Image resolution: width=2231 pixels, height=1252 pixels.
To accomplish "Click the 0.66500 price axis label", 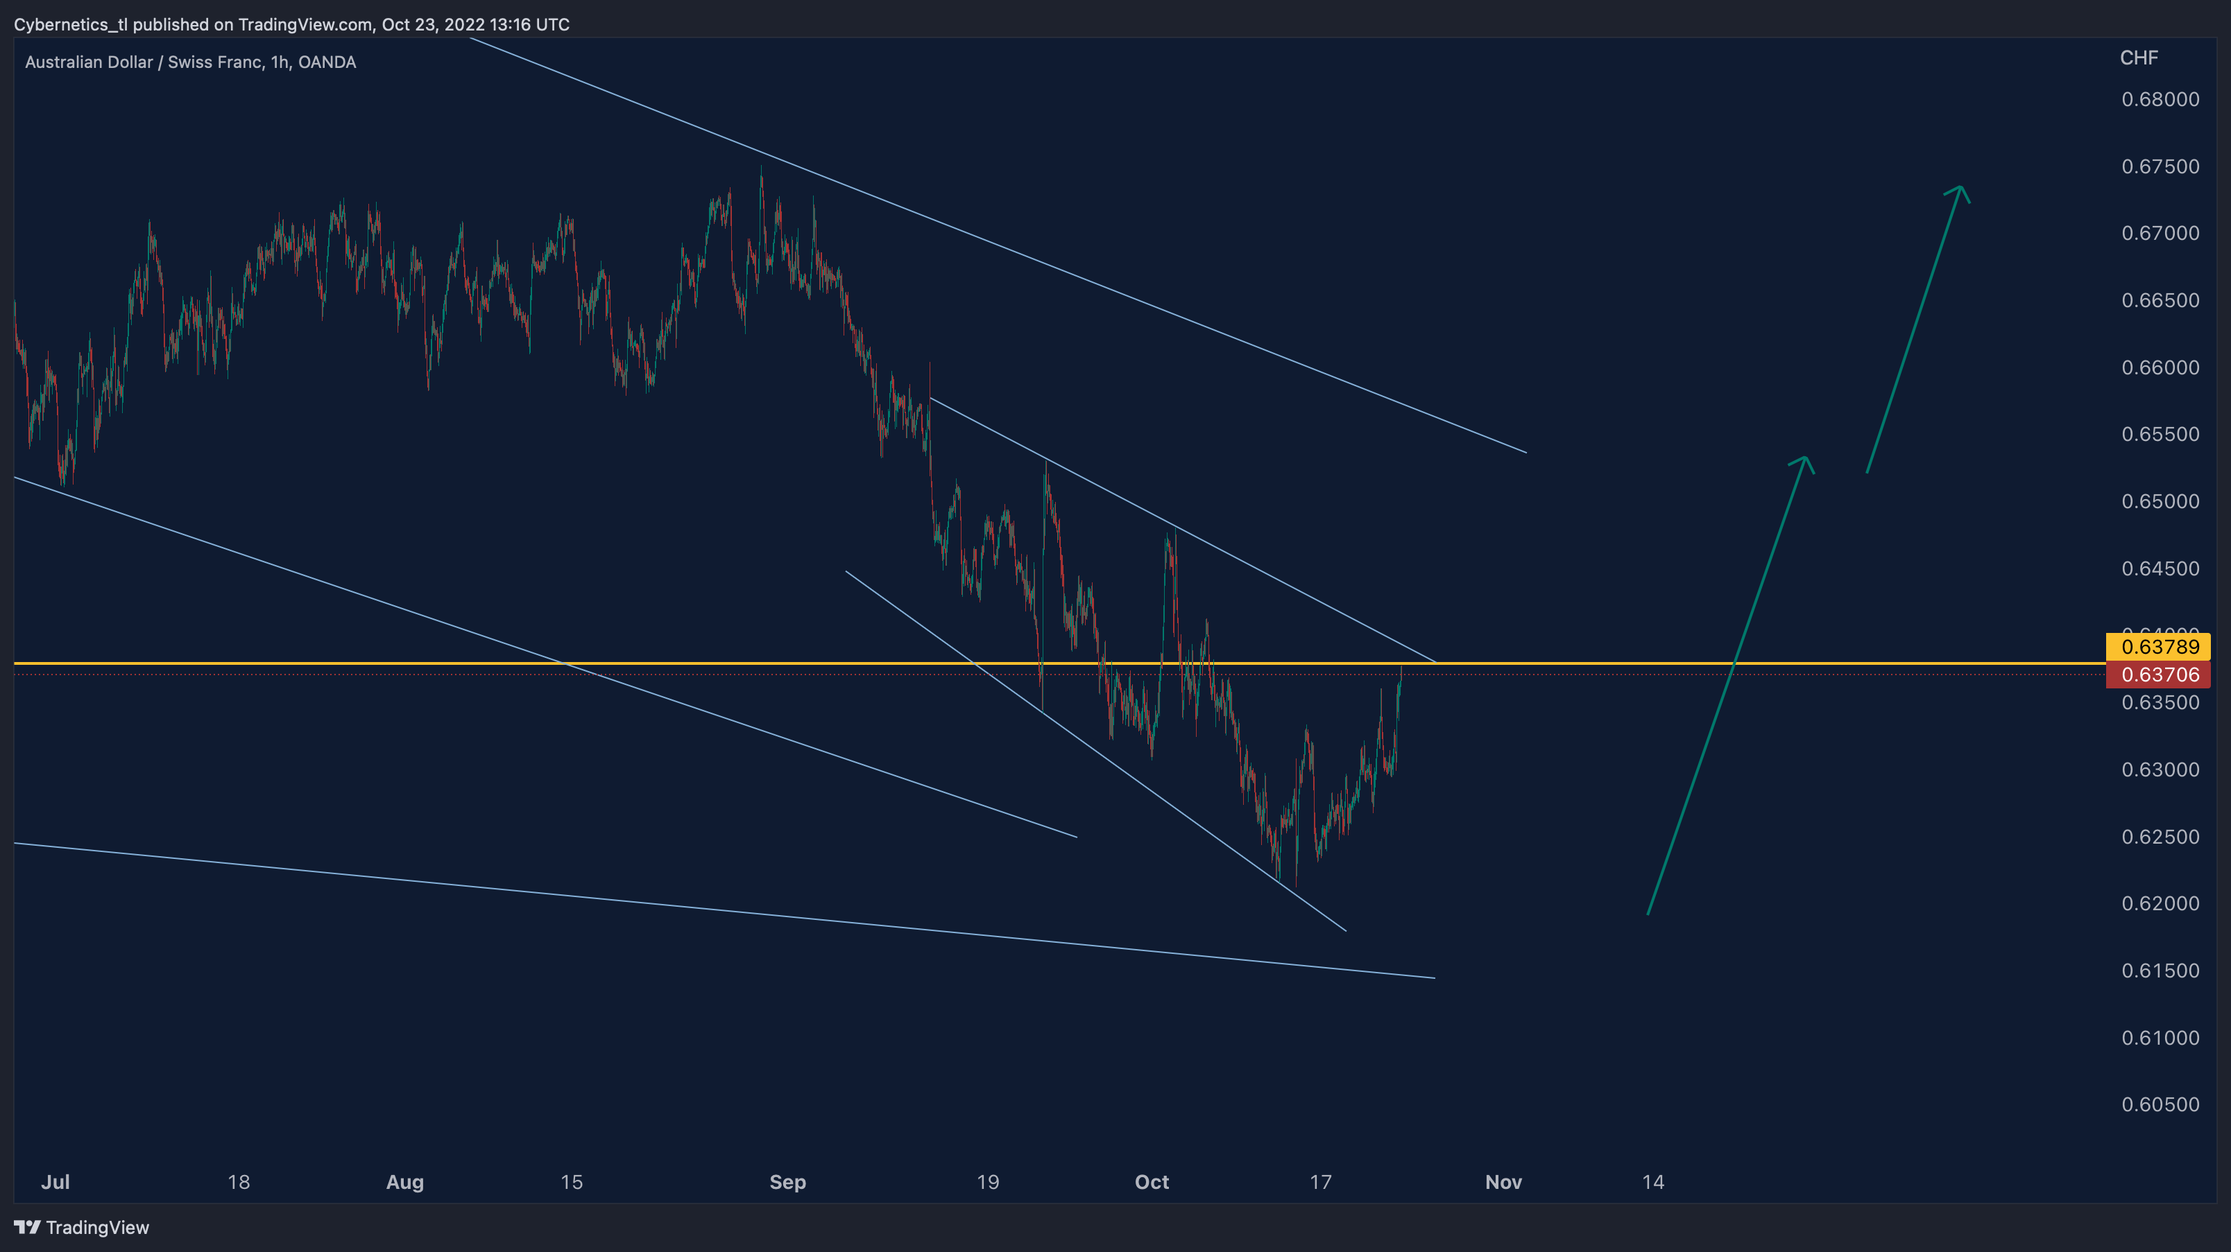I will pyautogui.click(x=2160, y=300).
